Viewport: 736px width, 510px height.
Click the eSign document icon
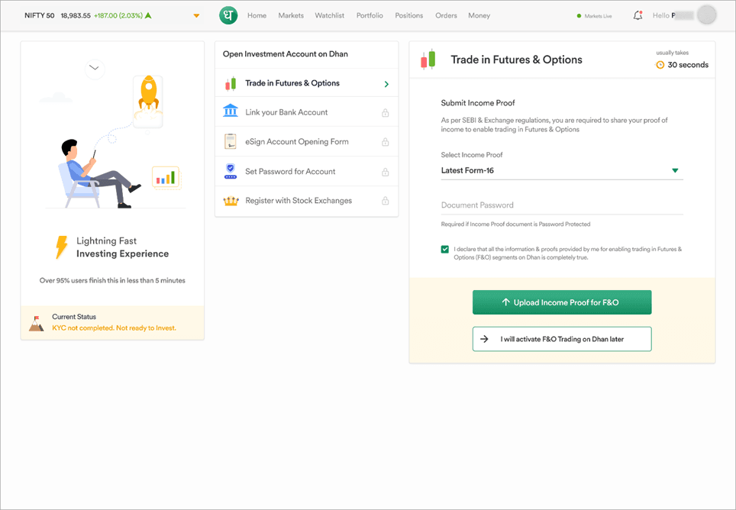[x=230, y=141]
